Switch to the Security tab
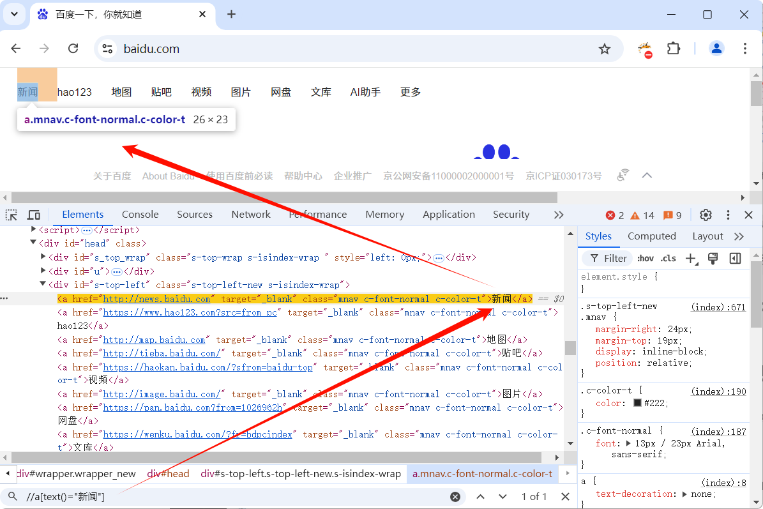The height and width of the screenshot is (509, 763). click(511, 215)
